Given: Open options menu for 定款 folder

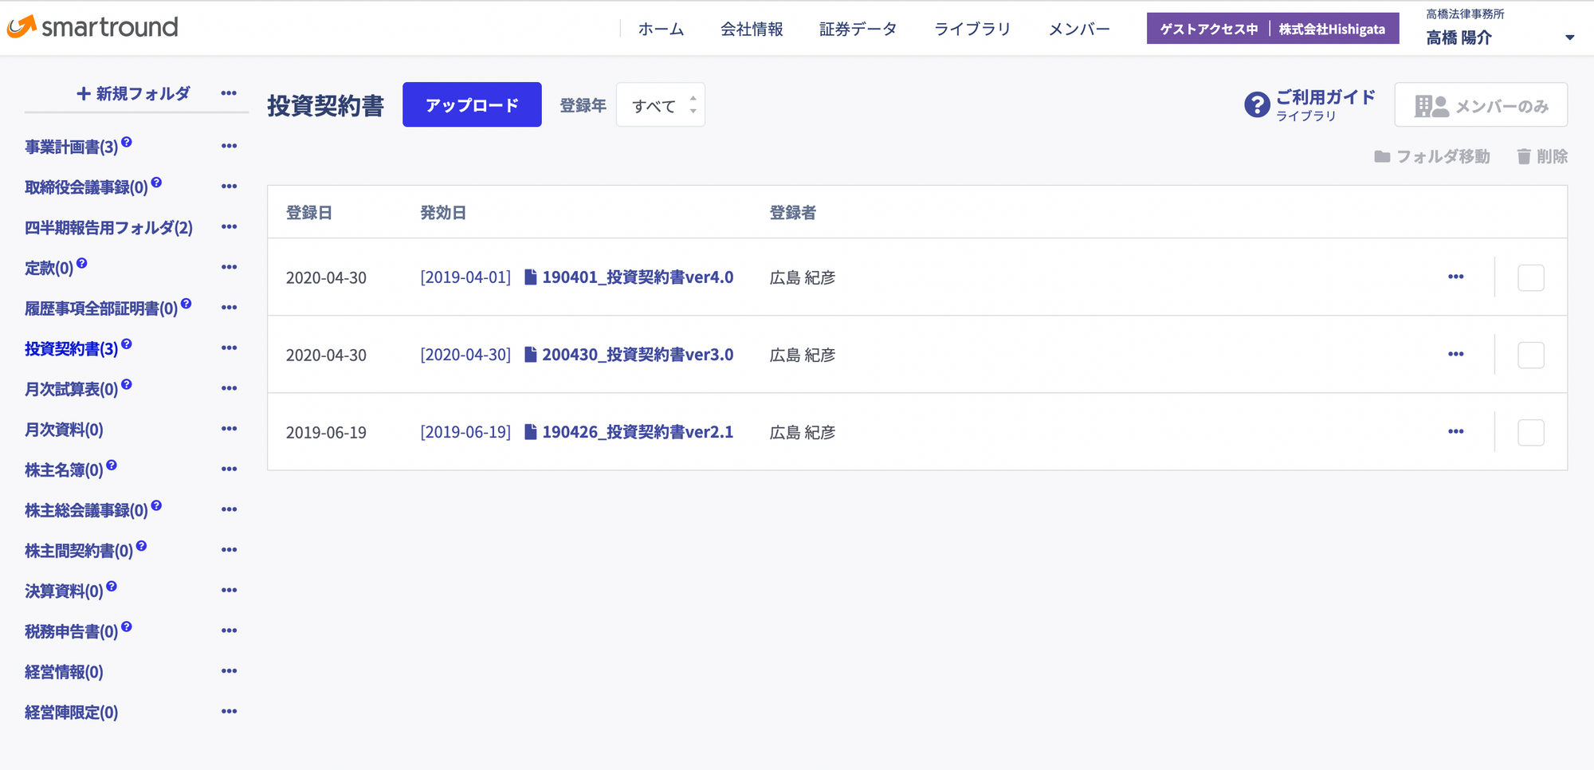Looking at the screenshot, I should (229, 267).
